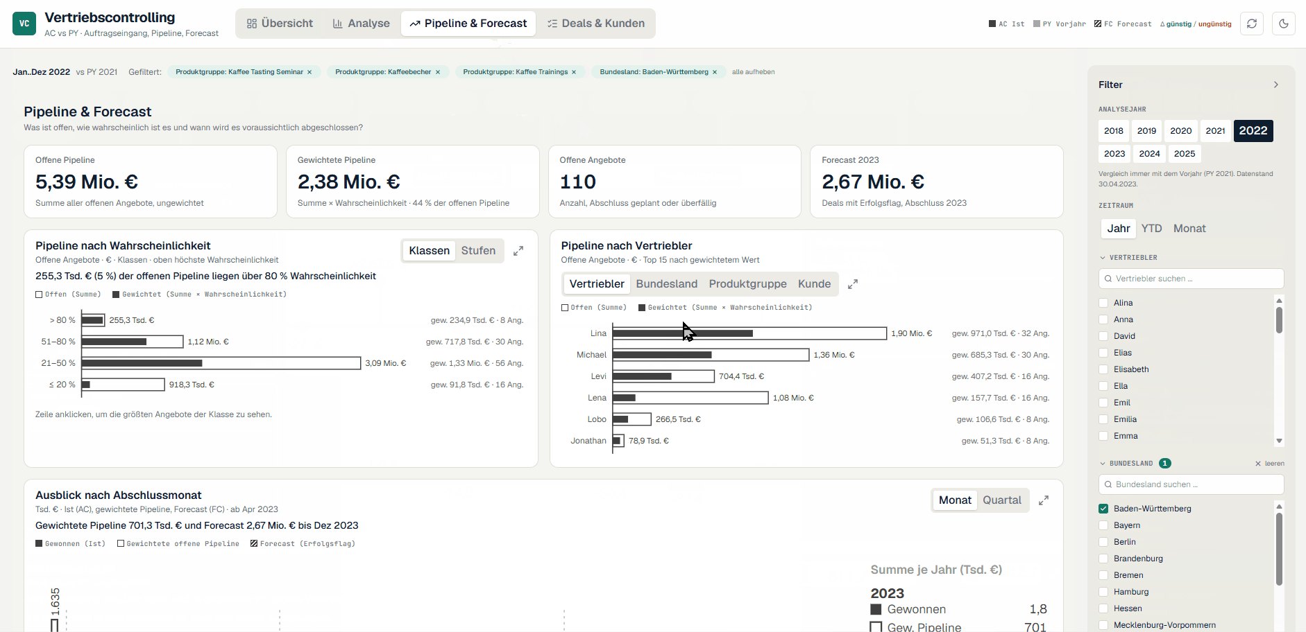Screen dimensions: 1306x632
Task: Switch outlook chart to Quartal
Action: coord(1001,500)
